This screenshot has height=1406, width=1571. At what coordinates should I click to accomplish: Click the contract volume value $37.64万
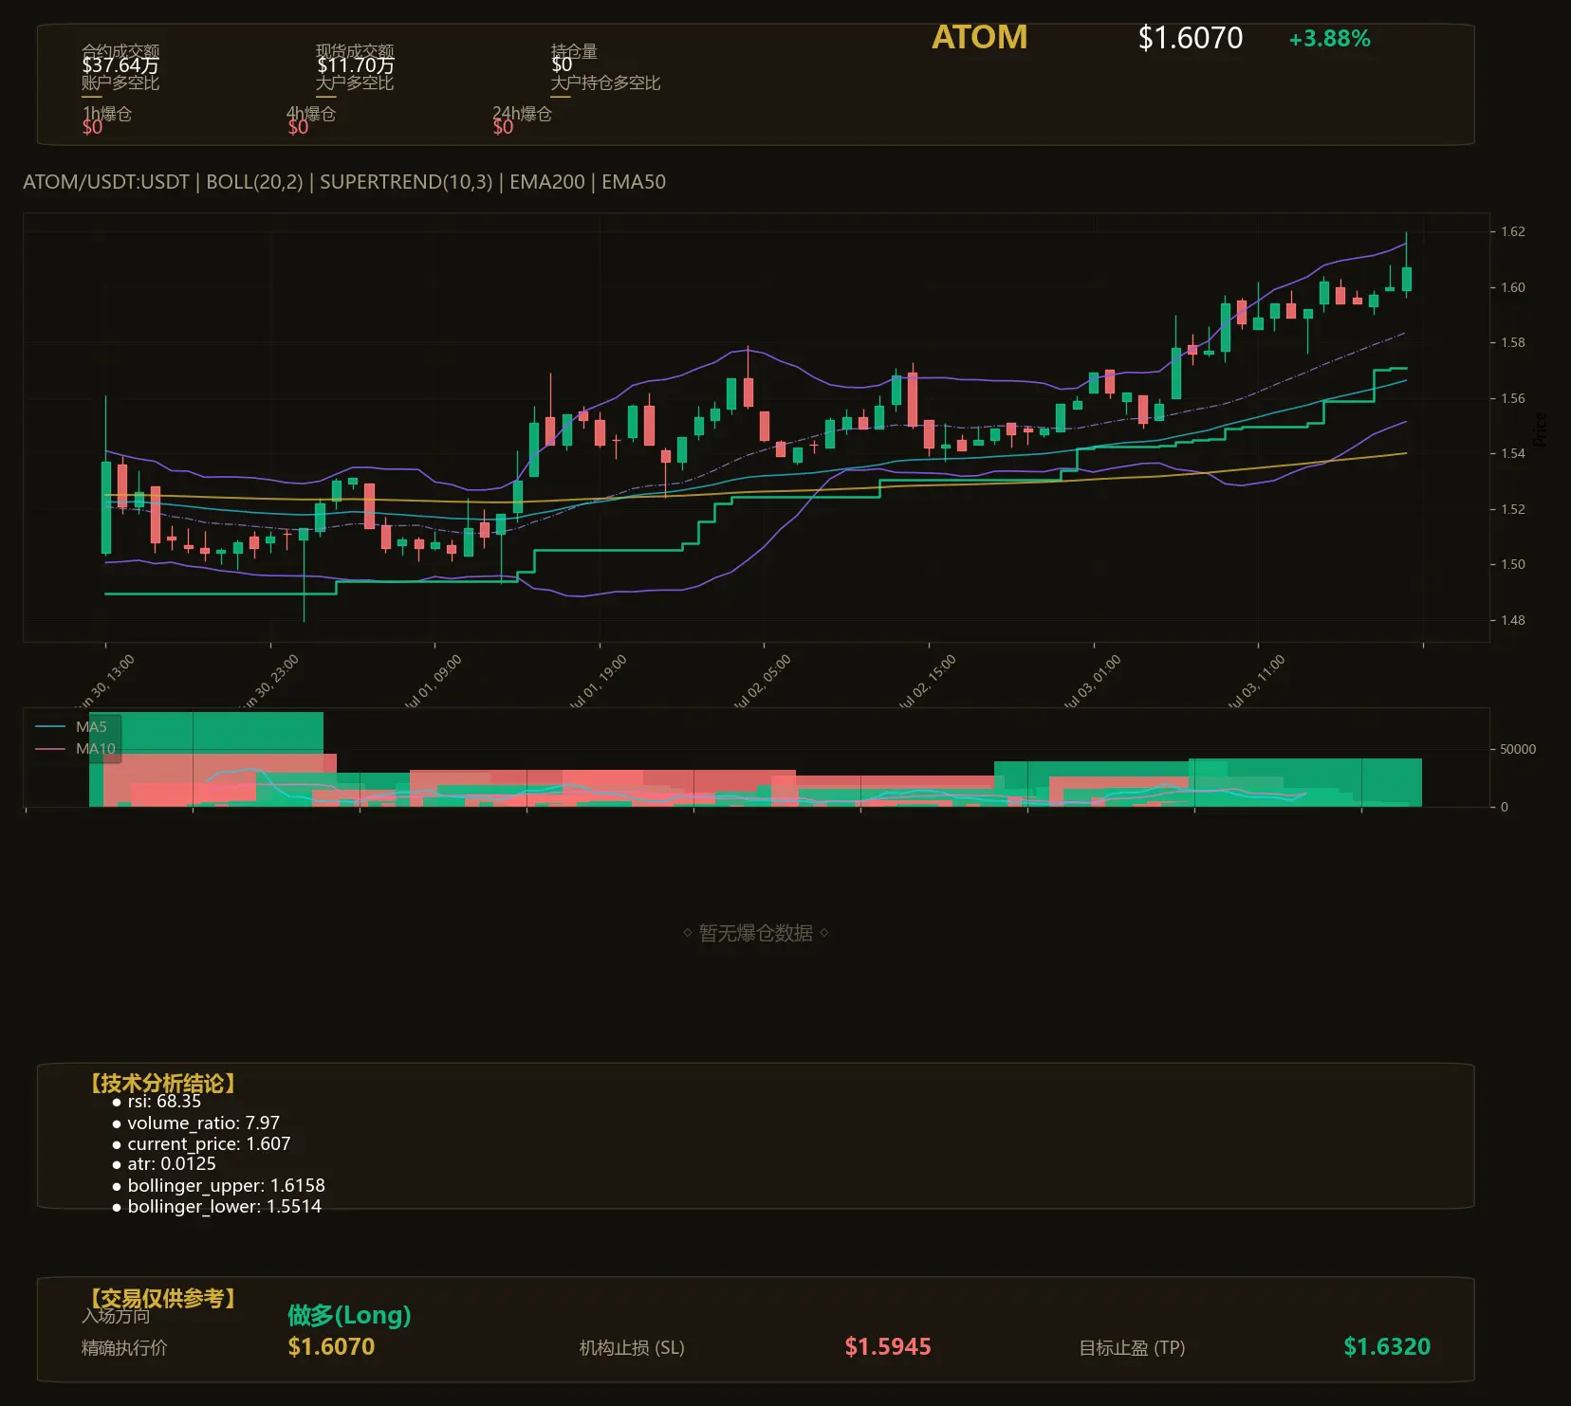coord(120,65)
